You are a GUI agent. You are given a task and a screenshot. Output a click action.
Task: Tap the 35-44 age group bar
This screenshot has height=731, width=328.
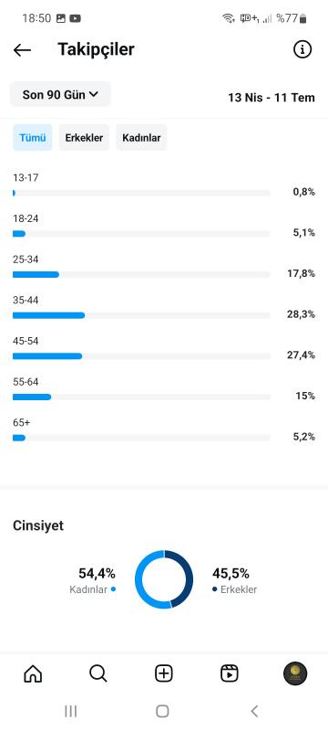pyautogui.click(x=141, y=315)
